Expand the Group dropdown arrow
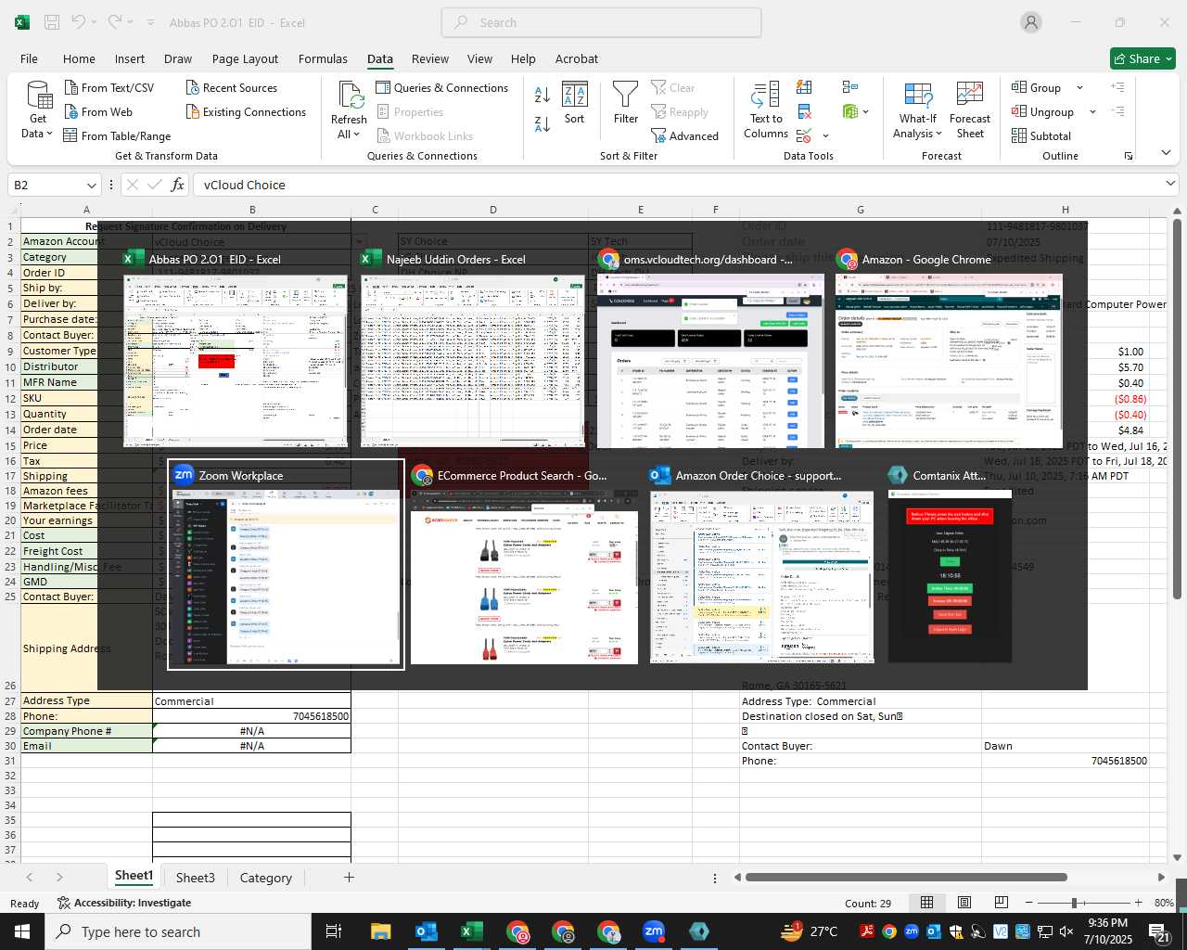Image resolution: width=1187 pixels, height=950 pixels. 1079,88
